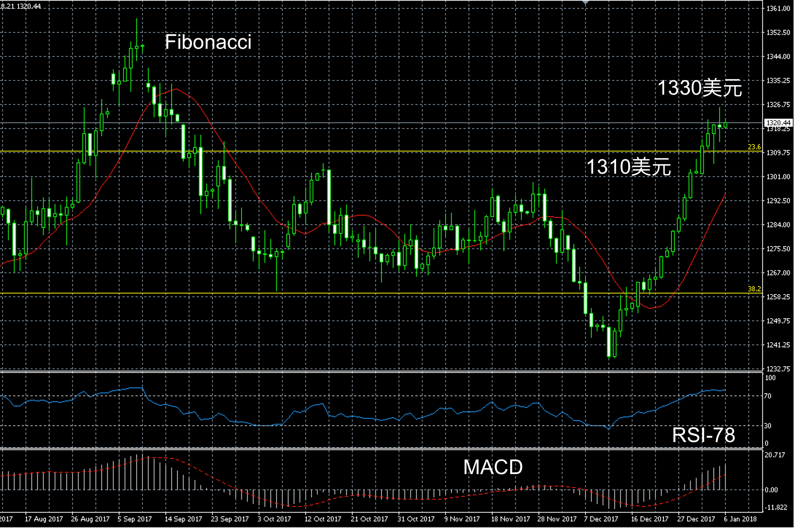Image resolution: width=795 pixels, height=528 pixels.
Task: Click the 23.6 Fibonacci level label
Action: click(754, 147)
